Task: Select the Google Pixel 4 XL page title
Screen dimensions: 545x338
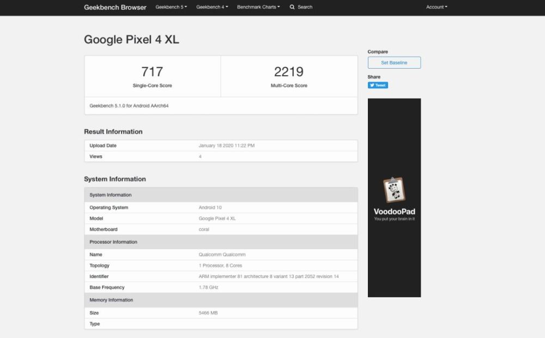Action: coord(131,39)
